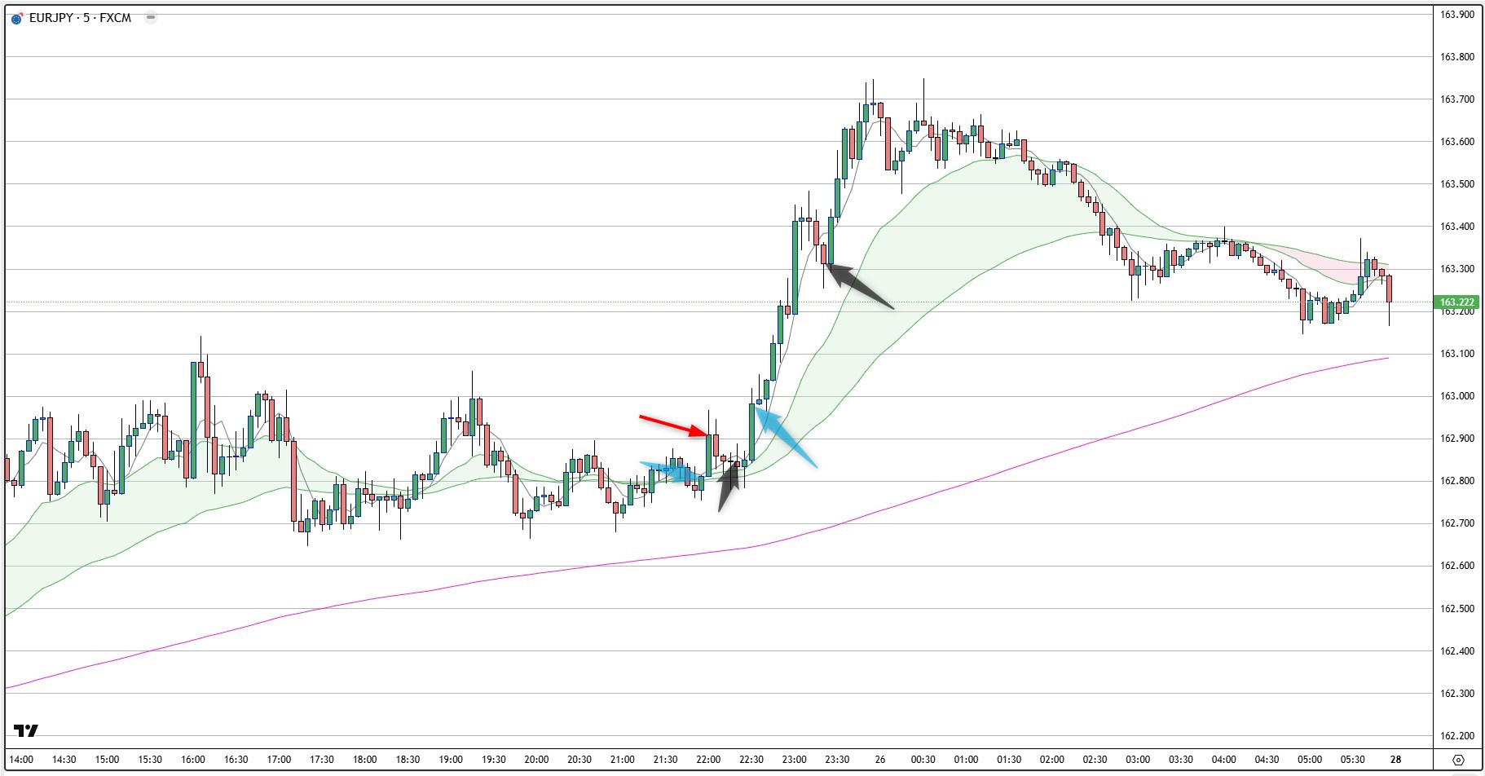Open the EURJPY · 5 · FXCM symbol title

(80, 18)
